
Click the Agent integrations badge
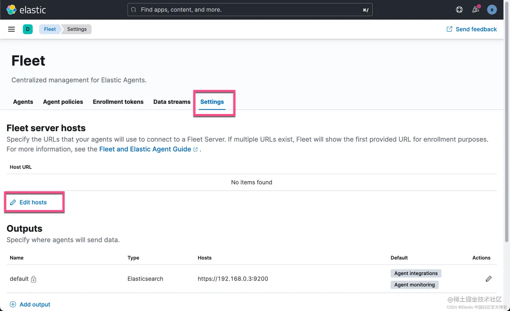pos(416,273)
